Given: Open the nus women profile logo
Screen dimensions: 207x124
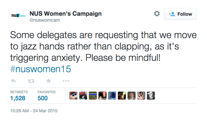Looking at the screenshot, I should (18, 15).
